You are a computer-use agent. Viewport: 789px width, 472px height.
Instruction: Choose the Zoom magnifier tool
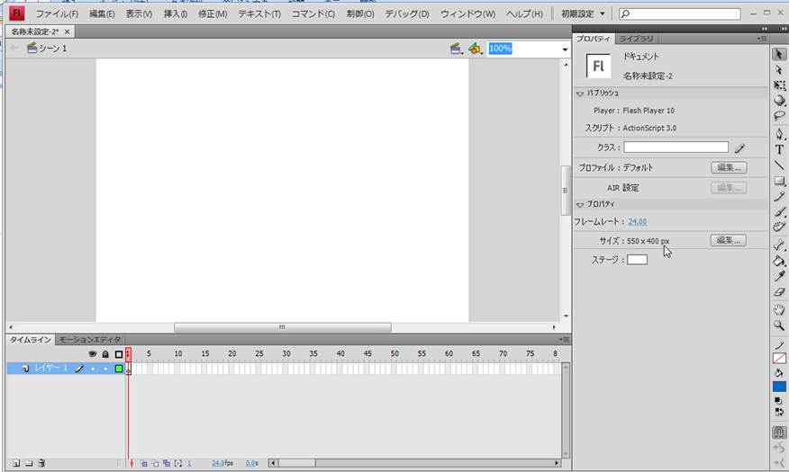point(779,325)
